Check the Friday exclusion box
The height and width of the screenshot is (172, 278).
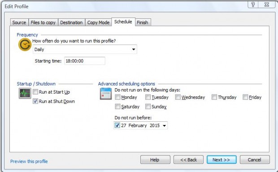(x=245, y=97)
